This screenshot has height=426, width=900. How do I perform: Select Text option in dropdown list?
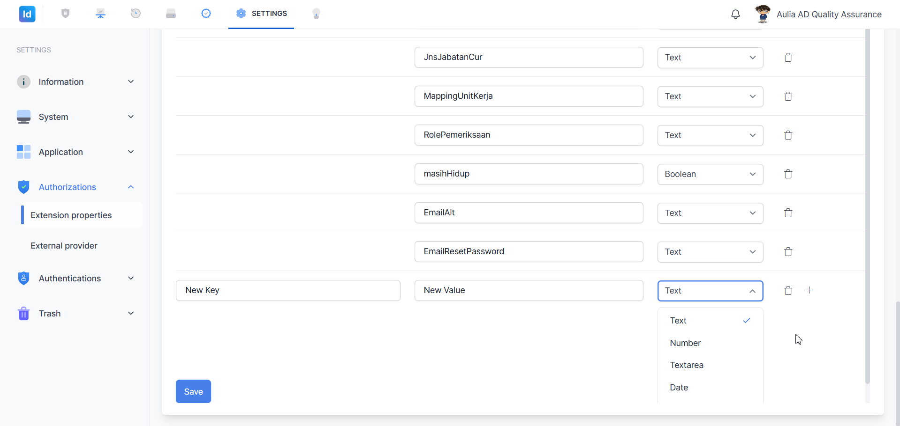tap(710, 321)
